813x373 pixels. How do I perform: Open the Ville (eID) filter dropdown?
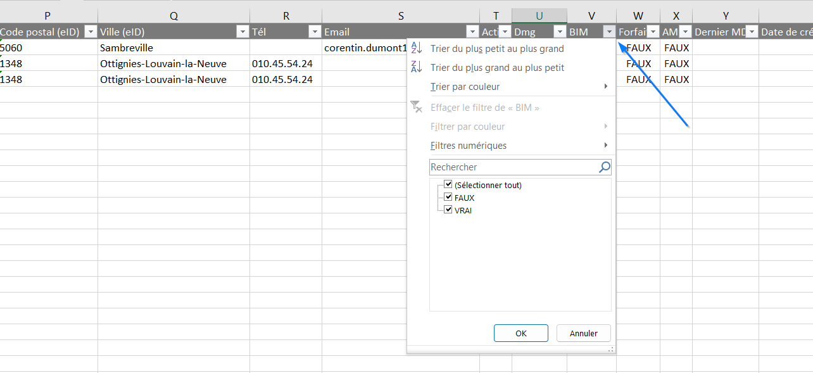(243, 32)
